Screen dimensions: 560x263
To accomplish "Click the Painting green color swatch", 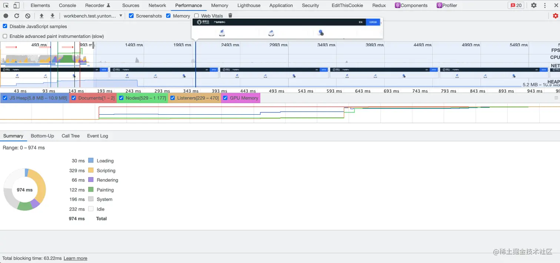I will click(x=91, y=189).
